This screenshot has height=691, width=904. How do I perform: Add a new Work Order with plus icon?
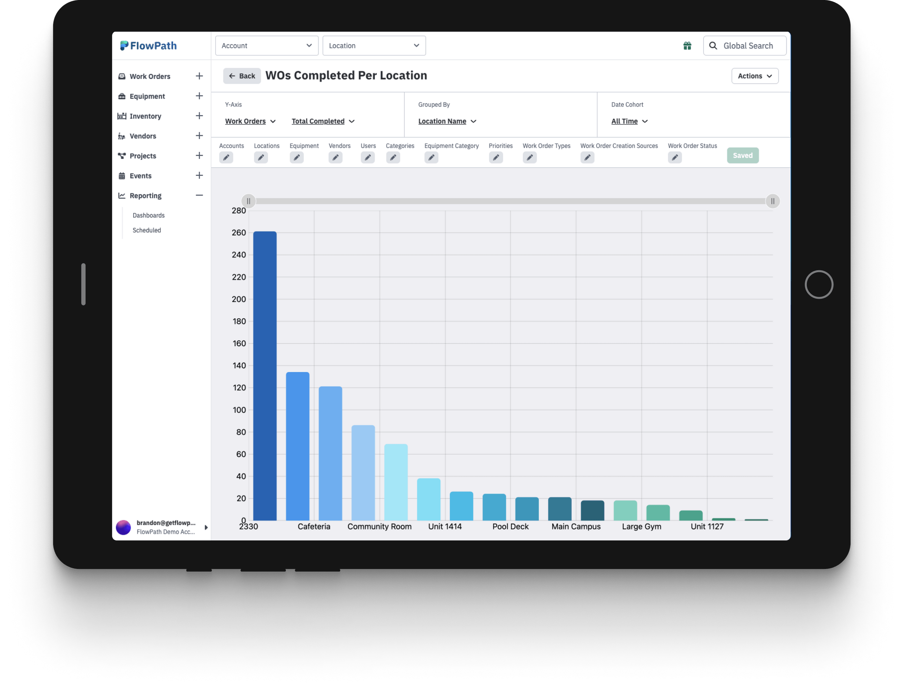pos(199,76)
